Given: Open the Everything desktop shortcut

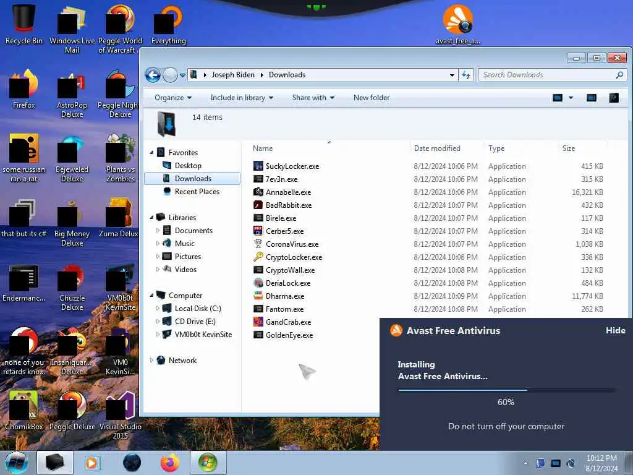Looking at the screenshot, I should click(168, 24).
